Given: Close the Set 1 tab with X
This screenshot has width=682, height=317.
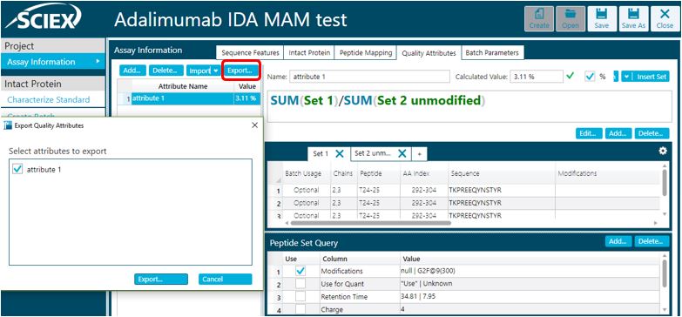Looking at the screenshot, I should pyautogui.click(x=340, y=153).
